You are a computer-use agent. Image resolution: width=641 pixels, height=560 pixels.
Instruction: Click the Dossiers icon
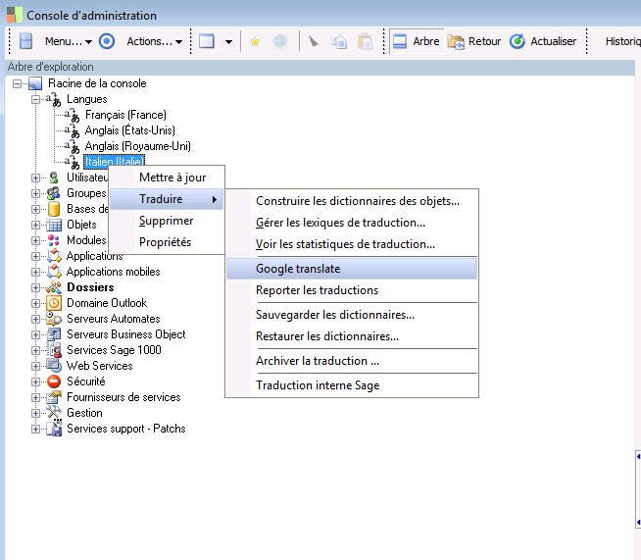pyautogui.click(x=54, y=287)
